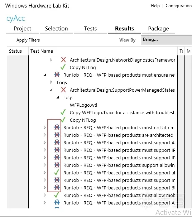Expand the ArchitecturalDesign.NetworkDiagnosticsFramework node
The width and height of the screenshot is (192, 217).
51,60
